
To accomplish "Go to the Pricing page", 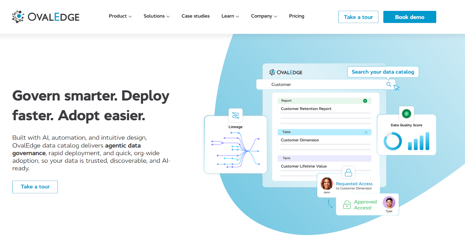I will point(296,16).
